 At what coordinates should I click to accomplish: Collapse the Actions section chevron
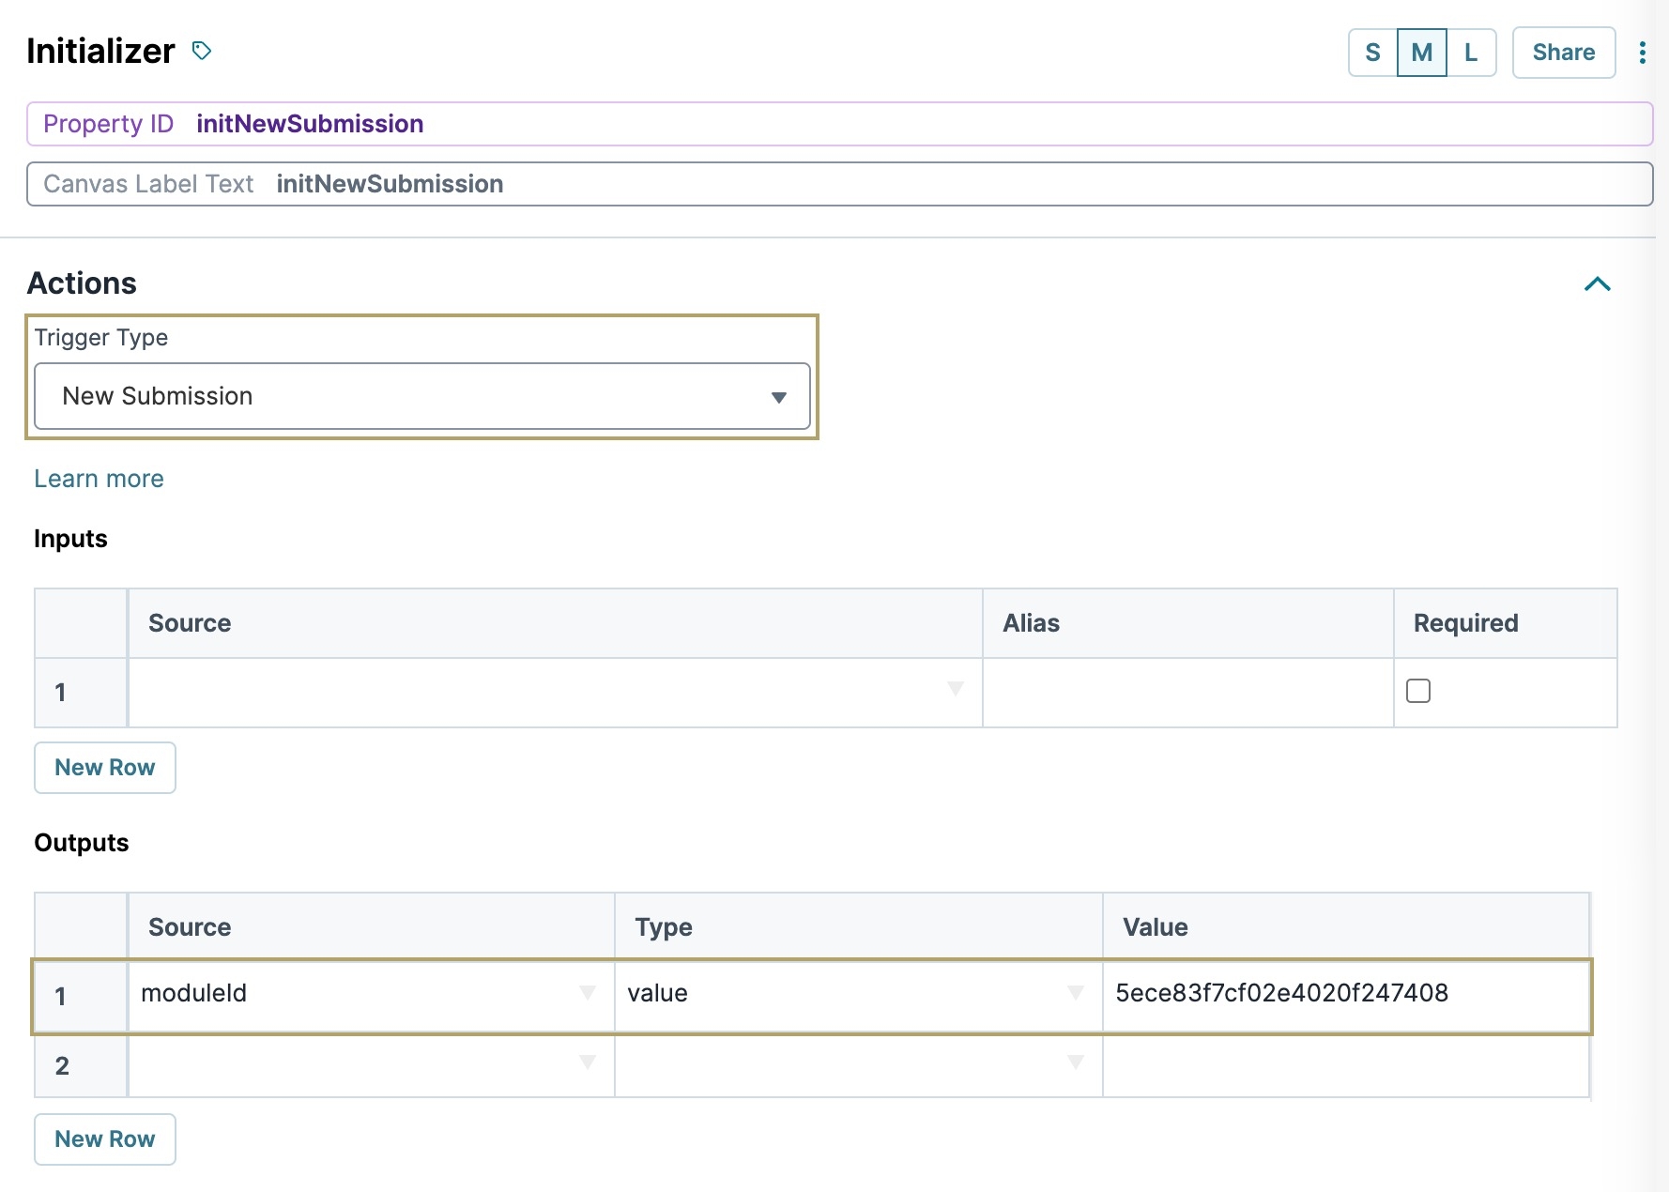pyautogui.click(x=1597, y=284)
